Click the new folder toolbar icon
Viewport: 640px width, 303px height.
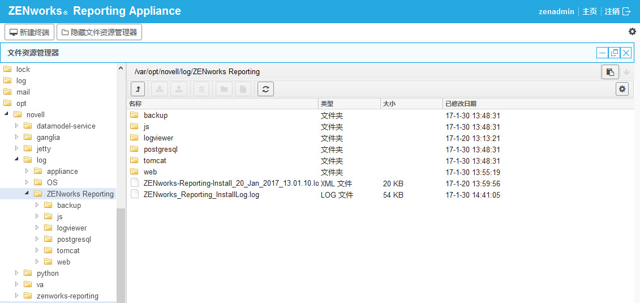[x=224, y=89]
